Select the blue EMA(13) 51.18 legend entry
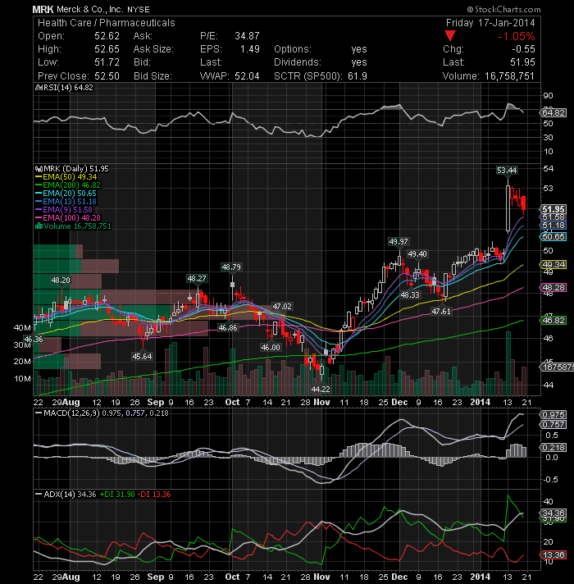 coord(66,202)
